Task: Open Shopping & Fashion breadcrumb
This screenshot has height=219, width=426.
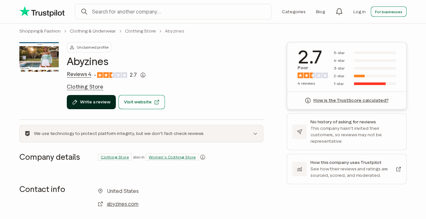Action: [40, 31]
